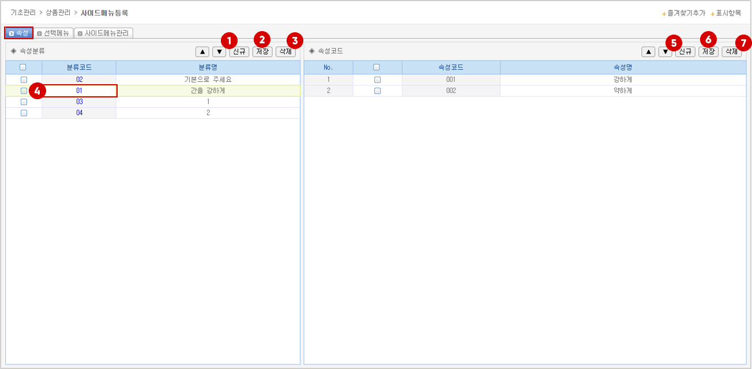Toggle checkbox for attribute code 002
Viewport: 752px width, 369px height.
click(x=377, y=91)
